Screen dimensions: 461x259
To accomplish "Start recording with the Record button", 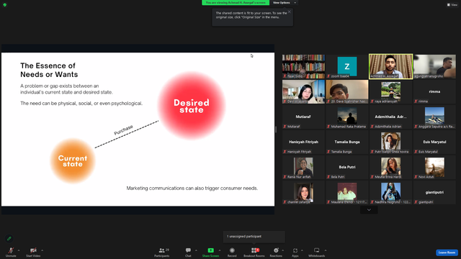I will 232,252.
